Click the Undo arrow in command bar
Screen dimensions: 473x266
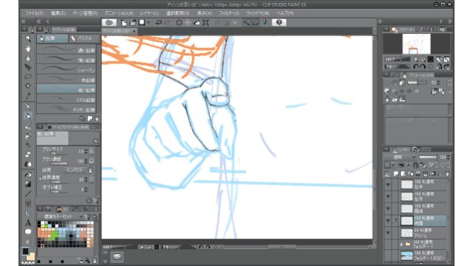[158, 23]
